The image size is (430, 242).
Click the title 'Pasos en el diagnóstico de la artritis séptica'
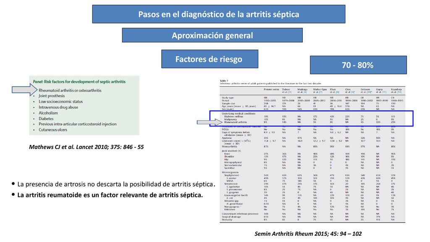[218, 14]
